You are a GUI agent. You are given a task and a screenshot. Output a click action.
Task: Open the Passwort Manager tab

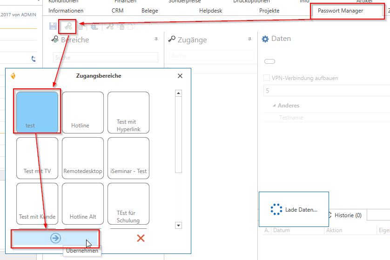(340, 11)
